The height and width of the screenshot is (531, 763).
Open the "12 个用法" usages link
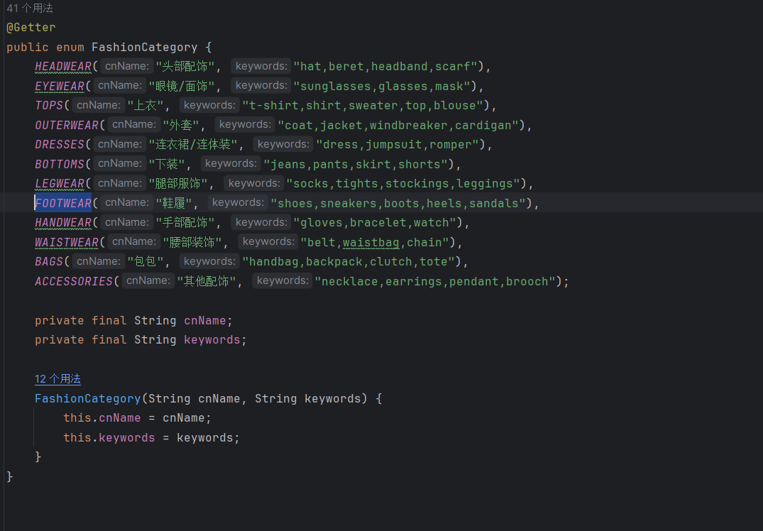57,378
